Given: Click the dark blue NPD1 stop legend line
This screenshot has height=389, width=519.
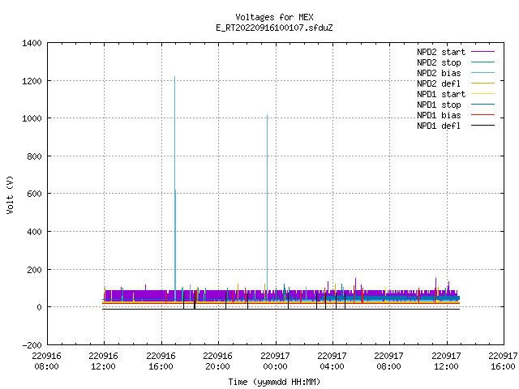Looking at the screenshot, I should (x=483, y=105).
